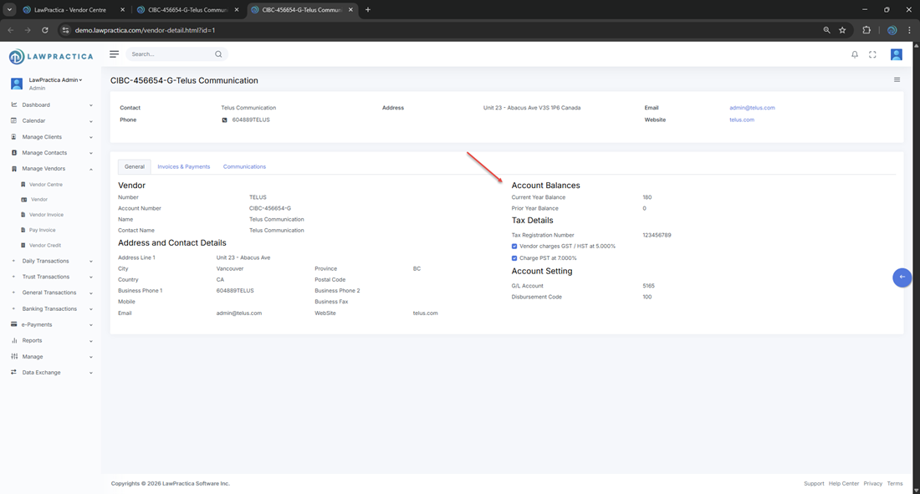Click the LawPractica logo

point(51,57)
